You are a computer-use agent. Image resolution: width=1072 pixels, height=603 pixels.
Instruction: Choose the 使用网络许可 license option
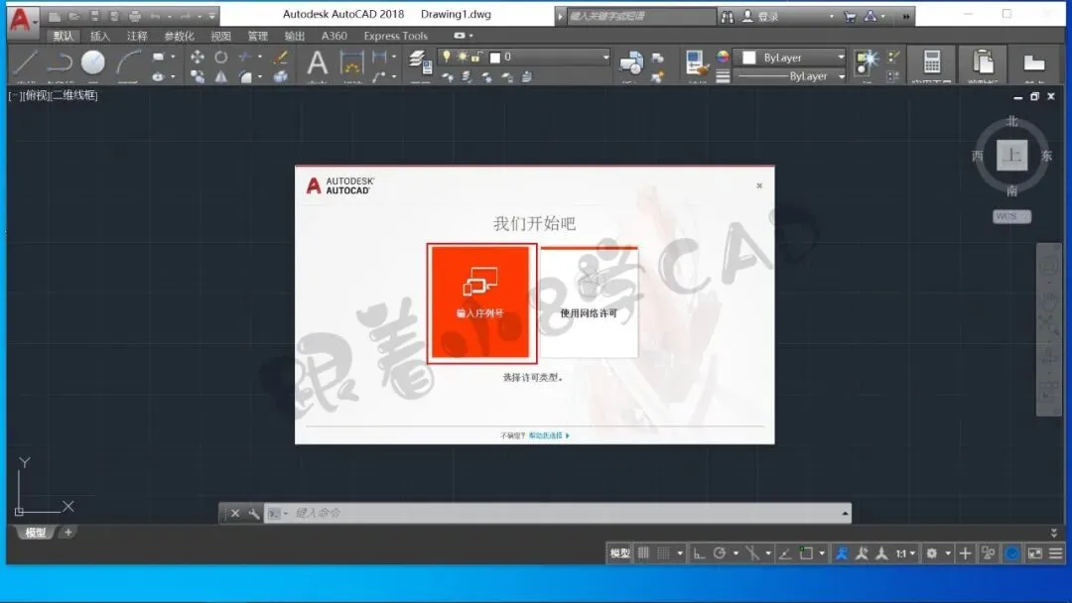589,302
